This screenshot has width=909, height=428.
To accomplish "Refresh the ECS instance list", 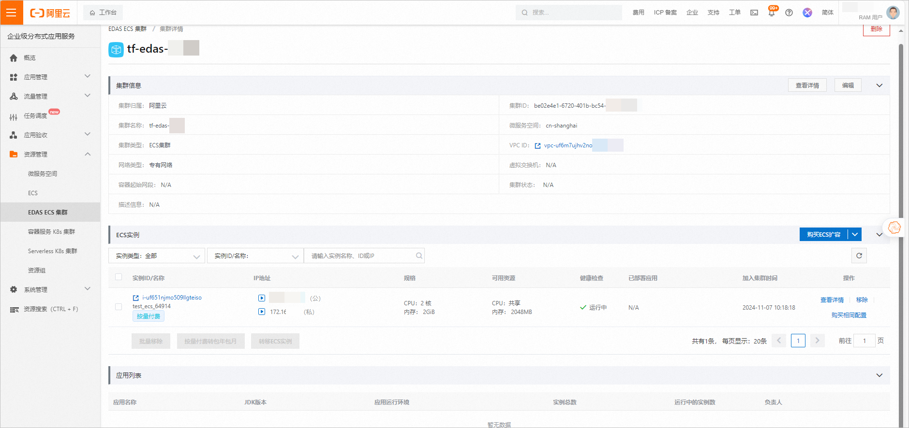I will pos(859,256).
